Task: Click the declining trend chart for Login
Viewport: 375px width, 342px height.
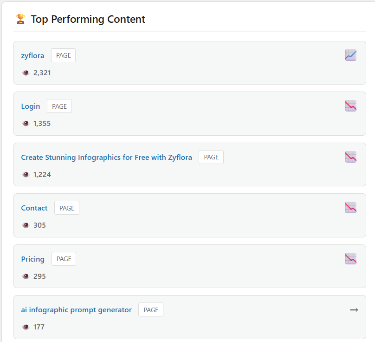Action: [x=350, y=105]
